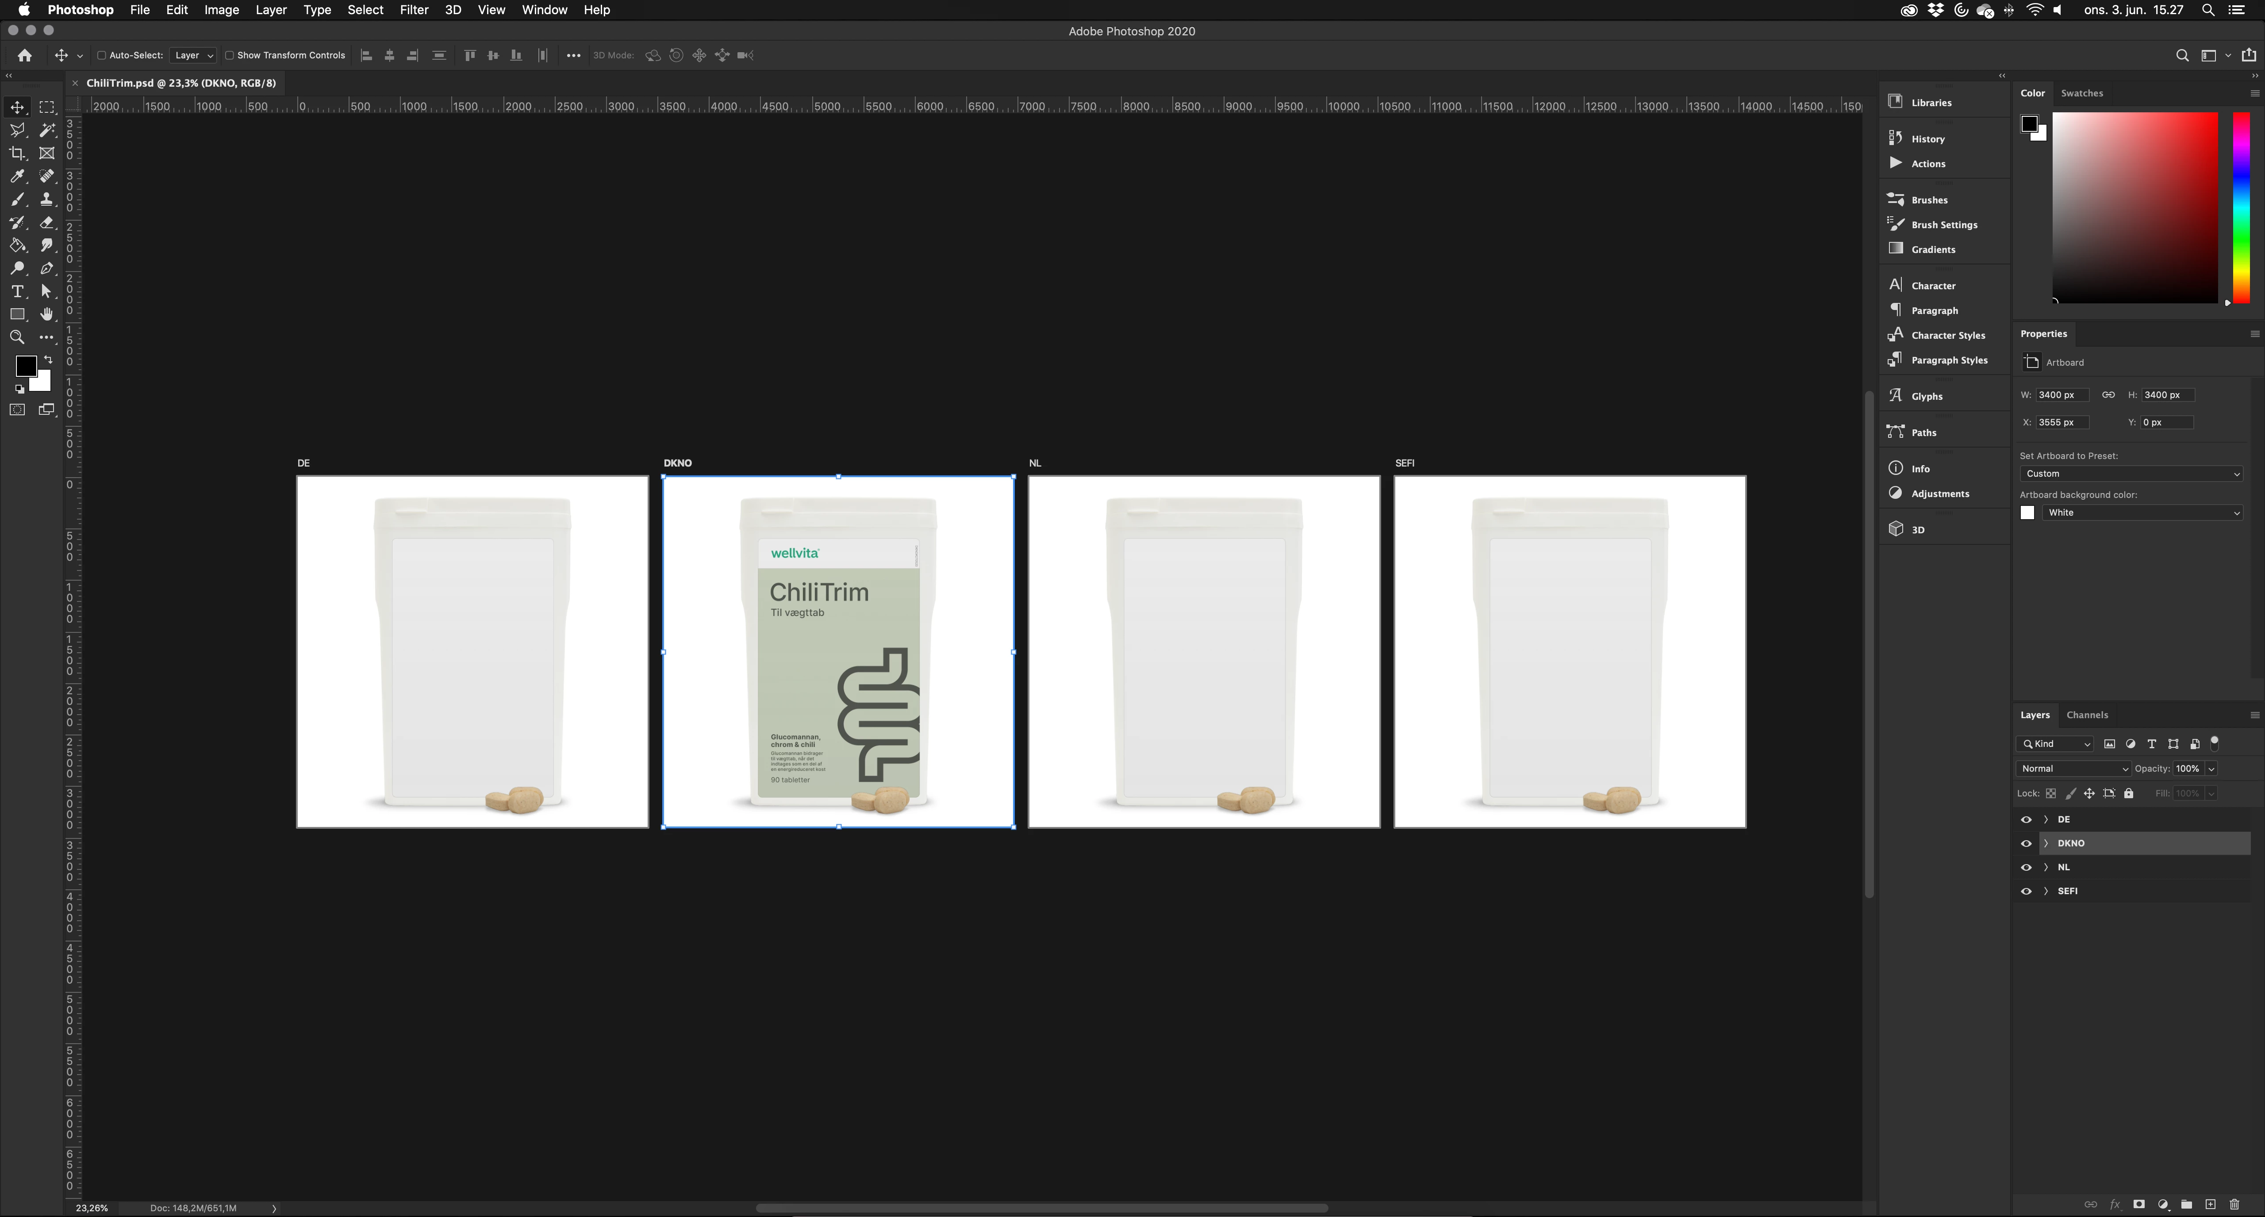Choose the Hand tool
This screenshot has height=1217, width=2265.
click(x=46, y=314)
